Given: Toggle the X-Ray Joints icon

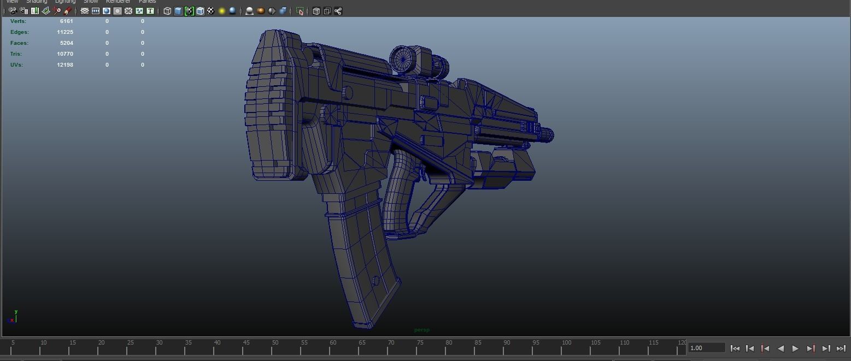Looking at the screenshot, I should [338, 11].
